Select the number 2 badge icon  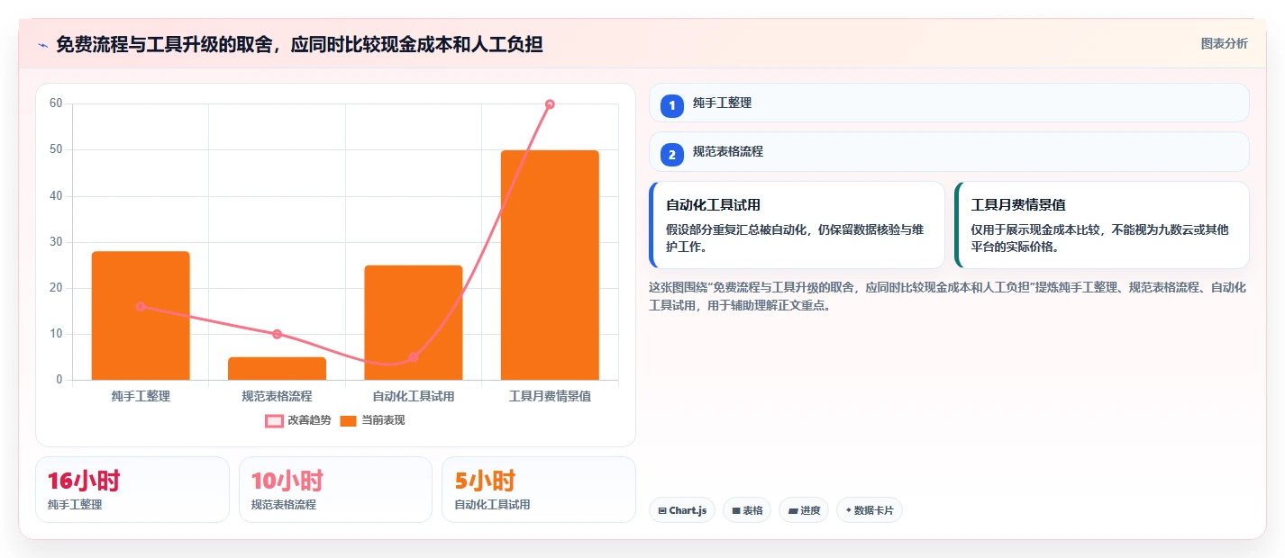tap(671, 155)
